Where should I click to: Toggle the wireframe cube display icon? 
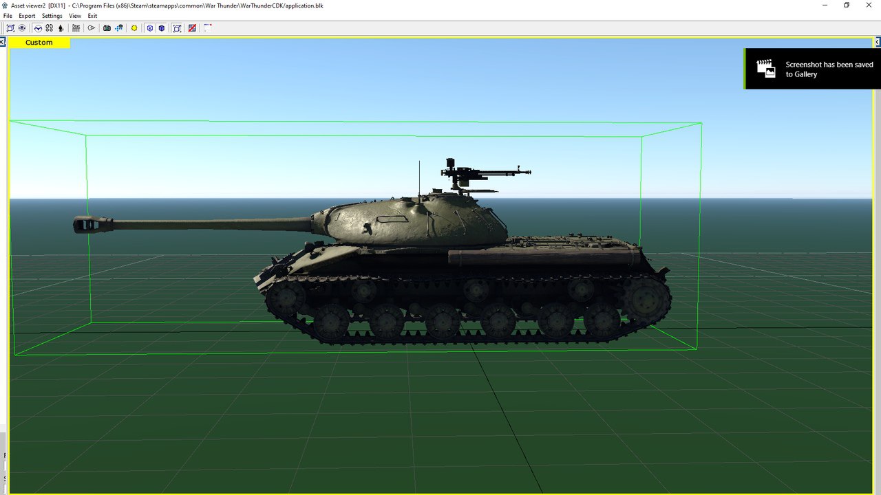click(149, 28)
